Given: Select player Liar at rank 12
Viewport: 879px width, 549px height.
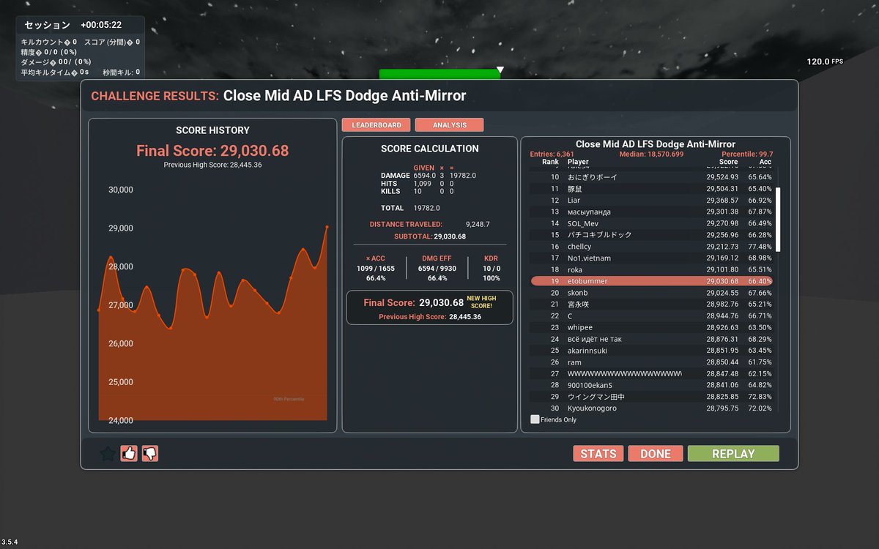Looking at the screenshot, I should click(x=652, y=201).
